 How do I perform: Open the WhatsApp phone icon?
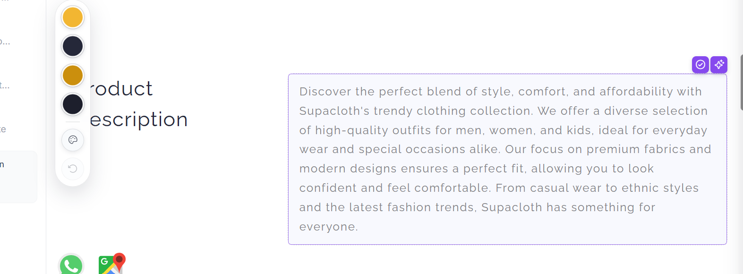point(71,265)
